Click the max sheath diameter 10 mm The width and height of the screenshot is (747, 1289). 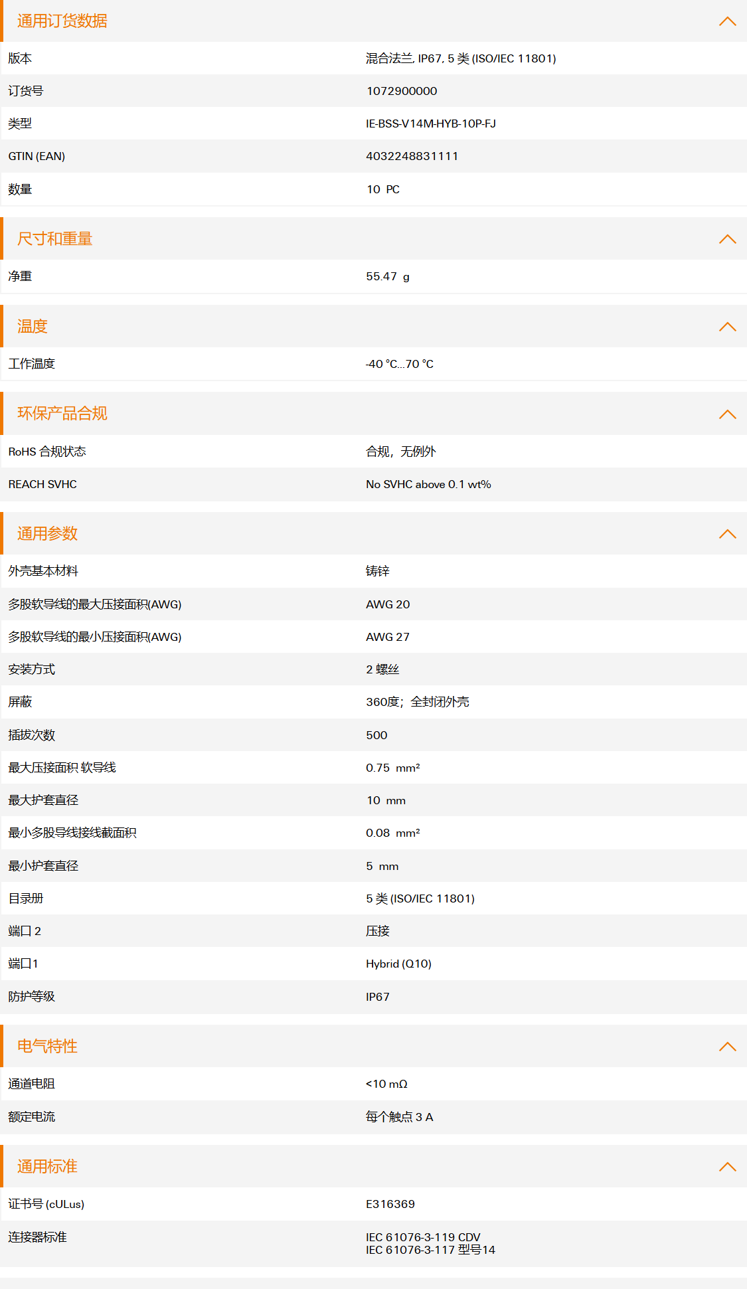[x=386, y=800]
